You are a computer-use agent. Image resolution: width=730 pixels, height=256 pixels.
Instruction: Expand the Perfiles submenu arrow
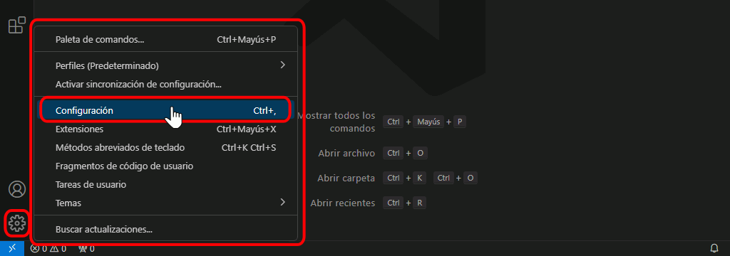coord(282,65)
